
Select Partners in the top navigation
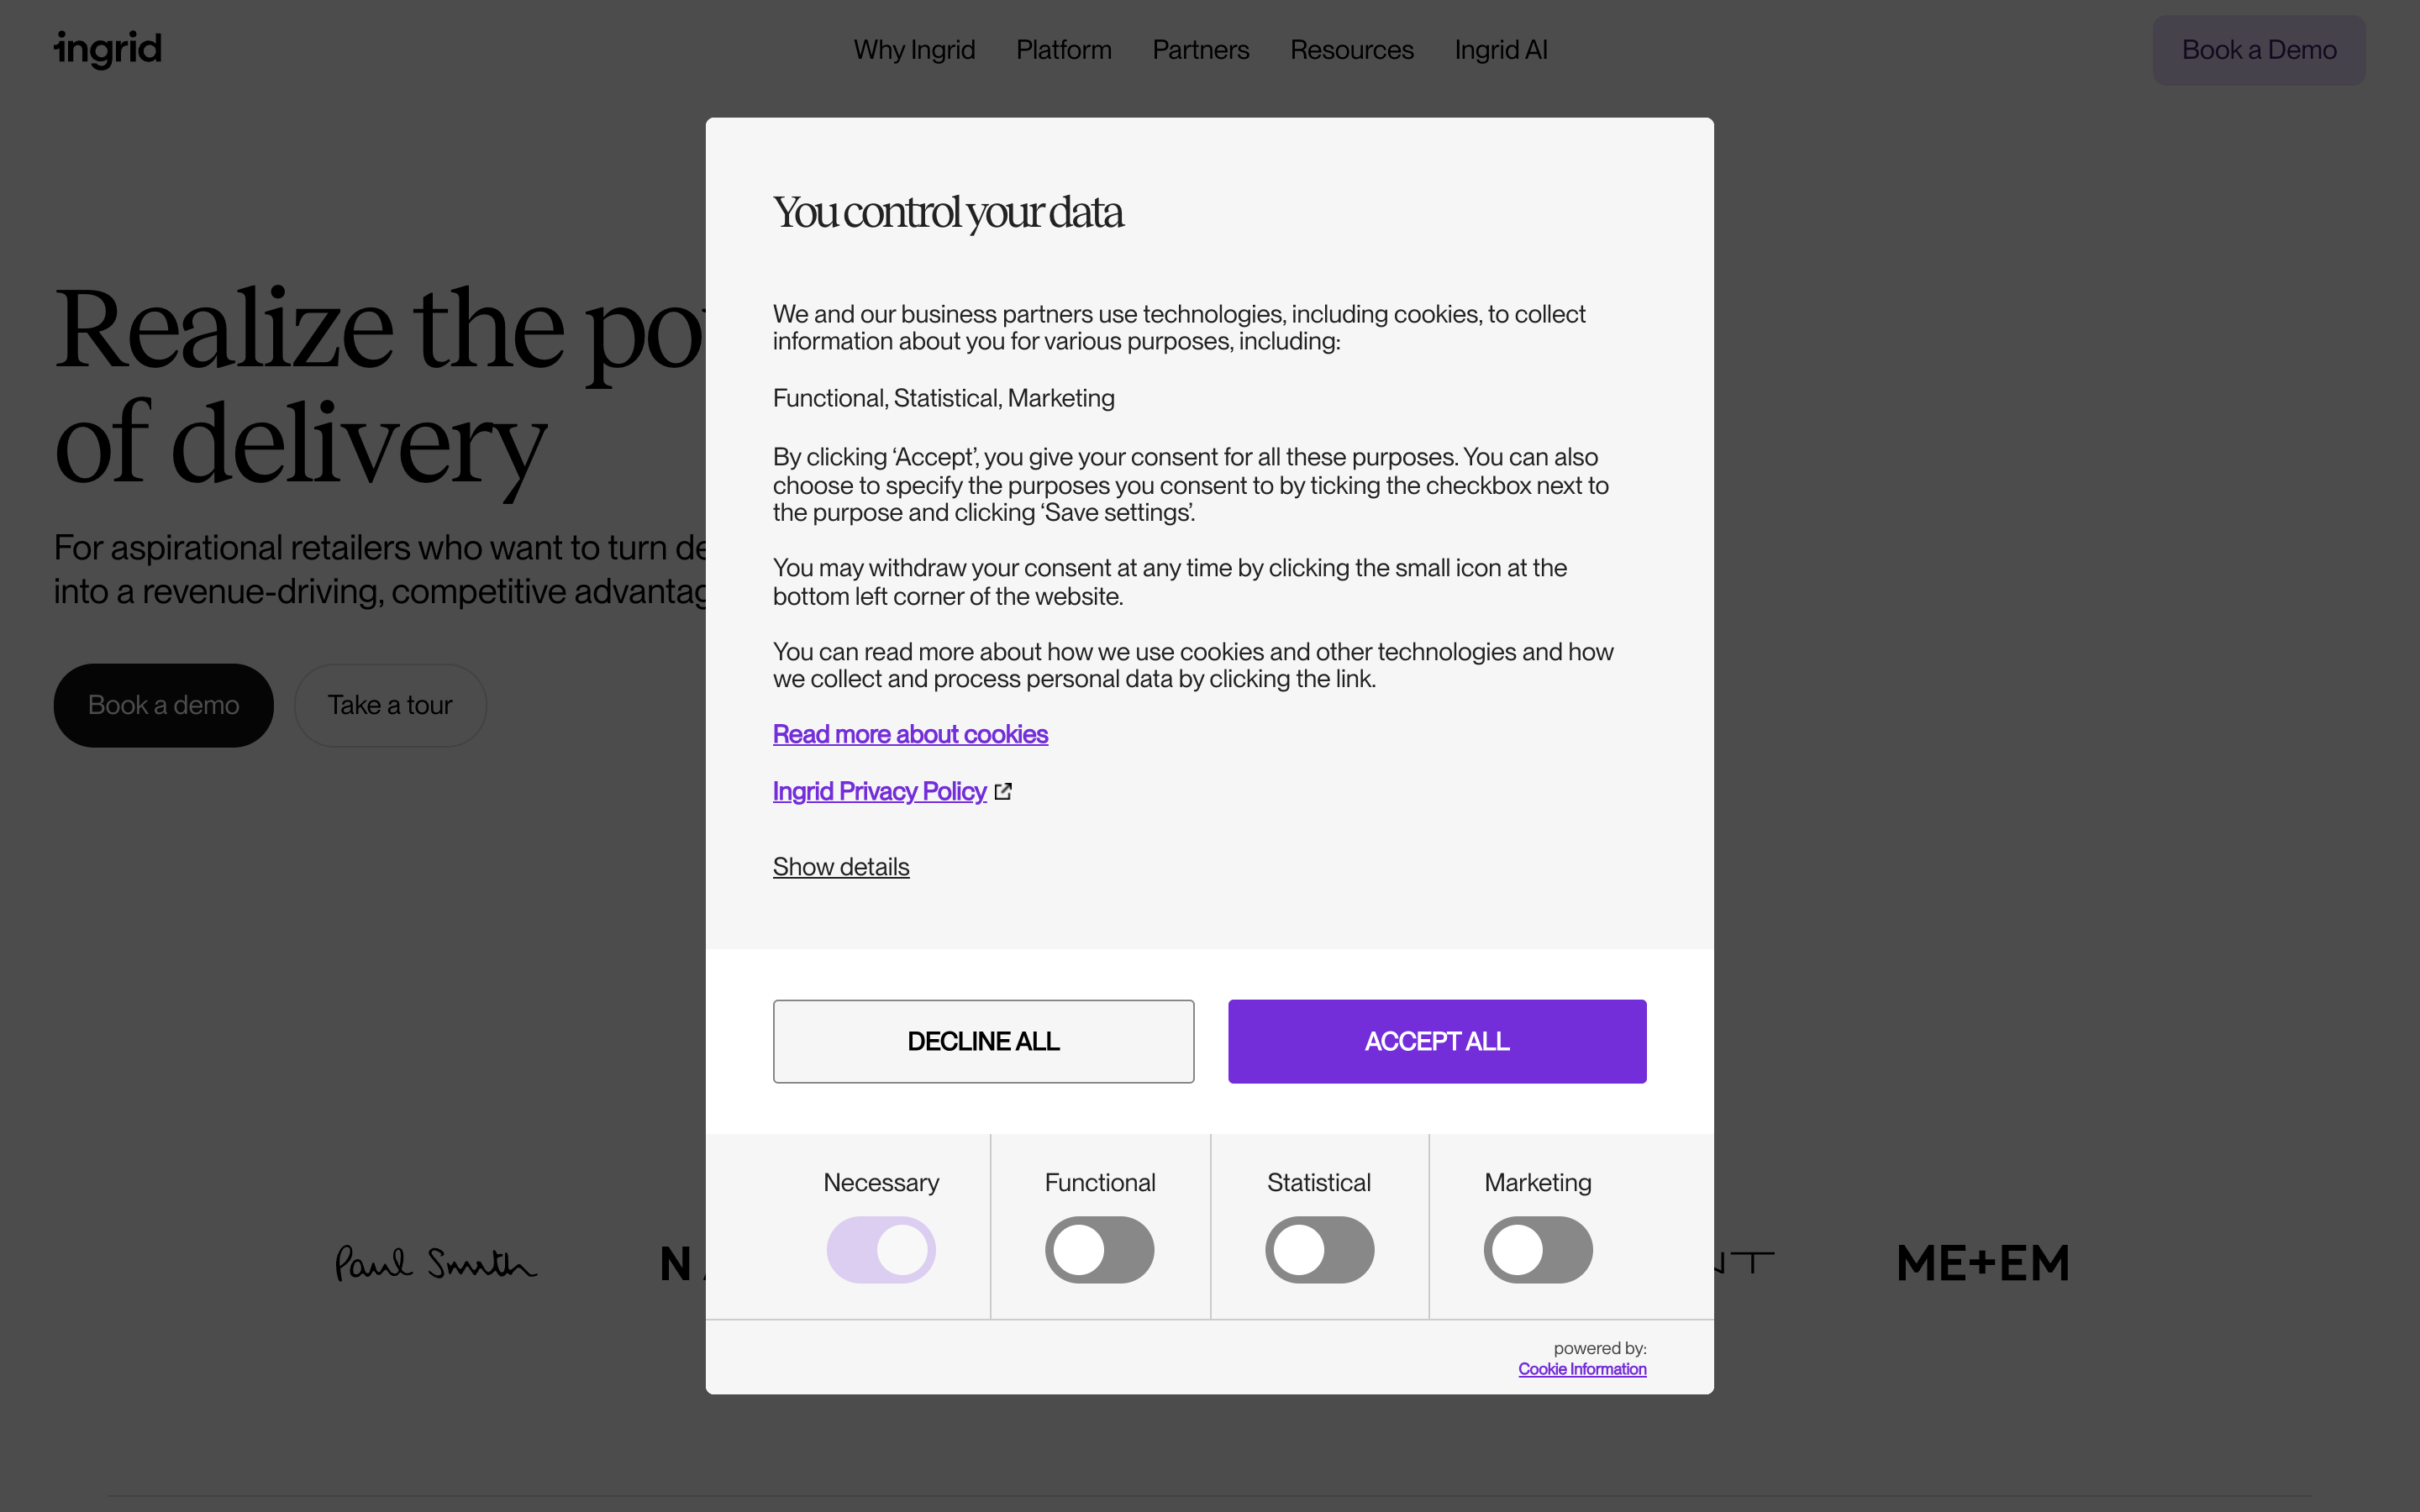click(x=1201, y=49)
